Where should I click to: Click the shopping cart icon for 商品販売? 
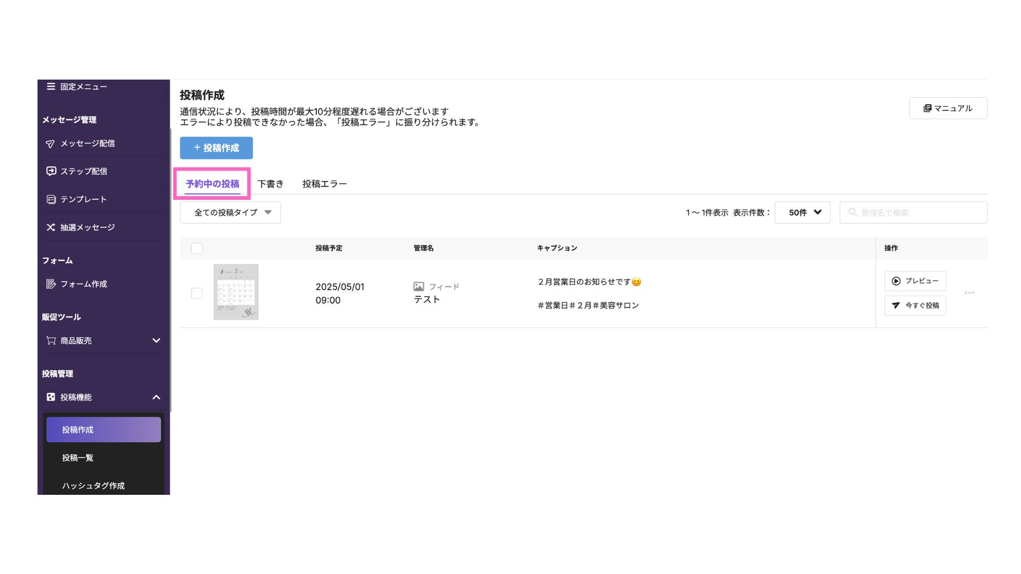point(51,341)
